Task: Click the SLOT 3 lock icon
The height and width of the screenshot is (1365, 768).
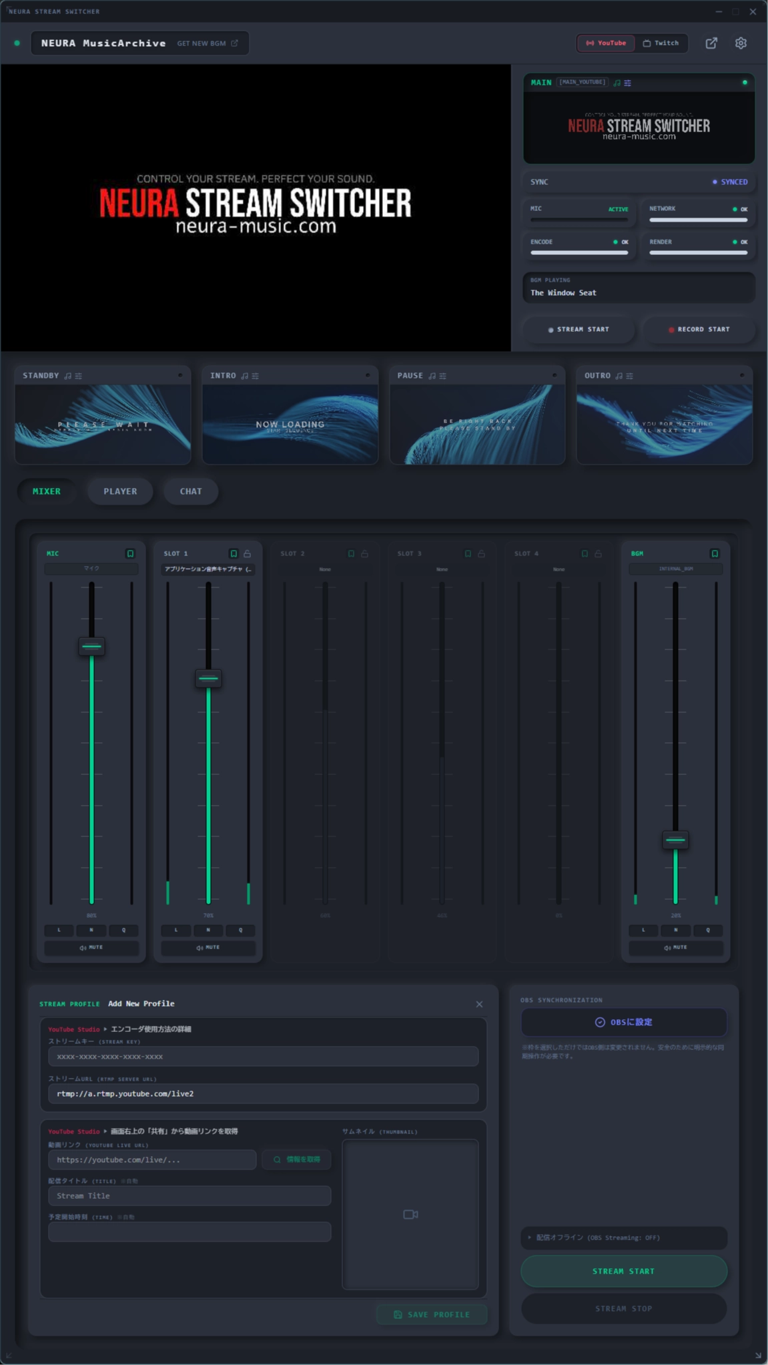Action: pos(481,553)
